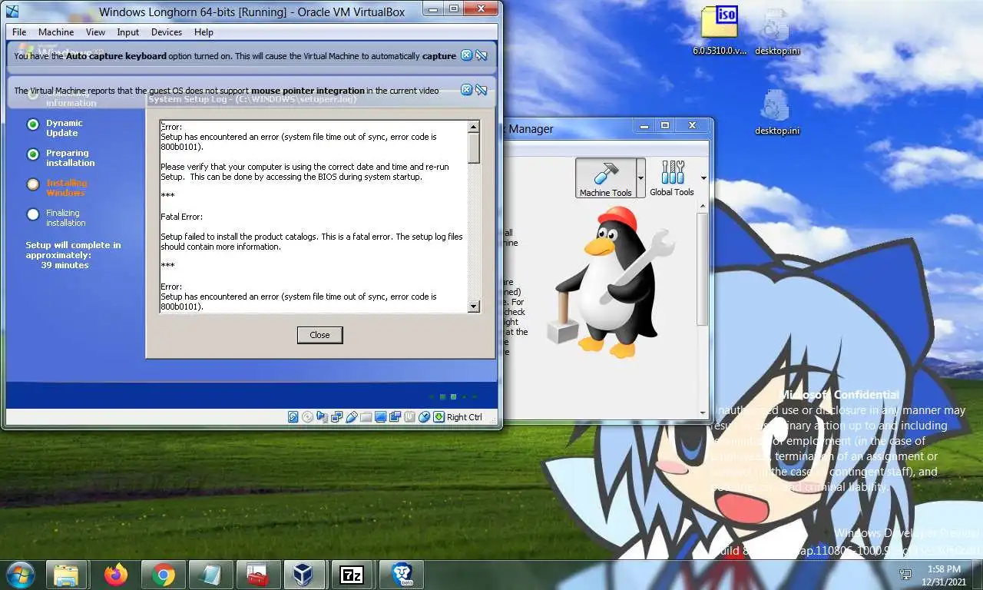This screenshot has width=983, height=590.
Task: Click the setup log scrollbar thumb
Action: [474, 147]
